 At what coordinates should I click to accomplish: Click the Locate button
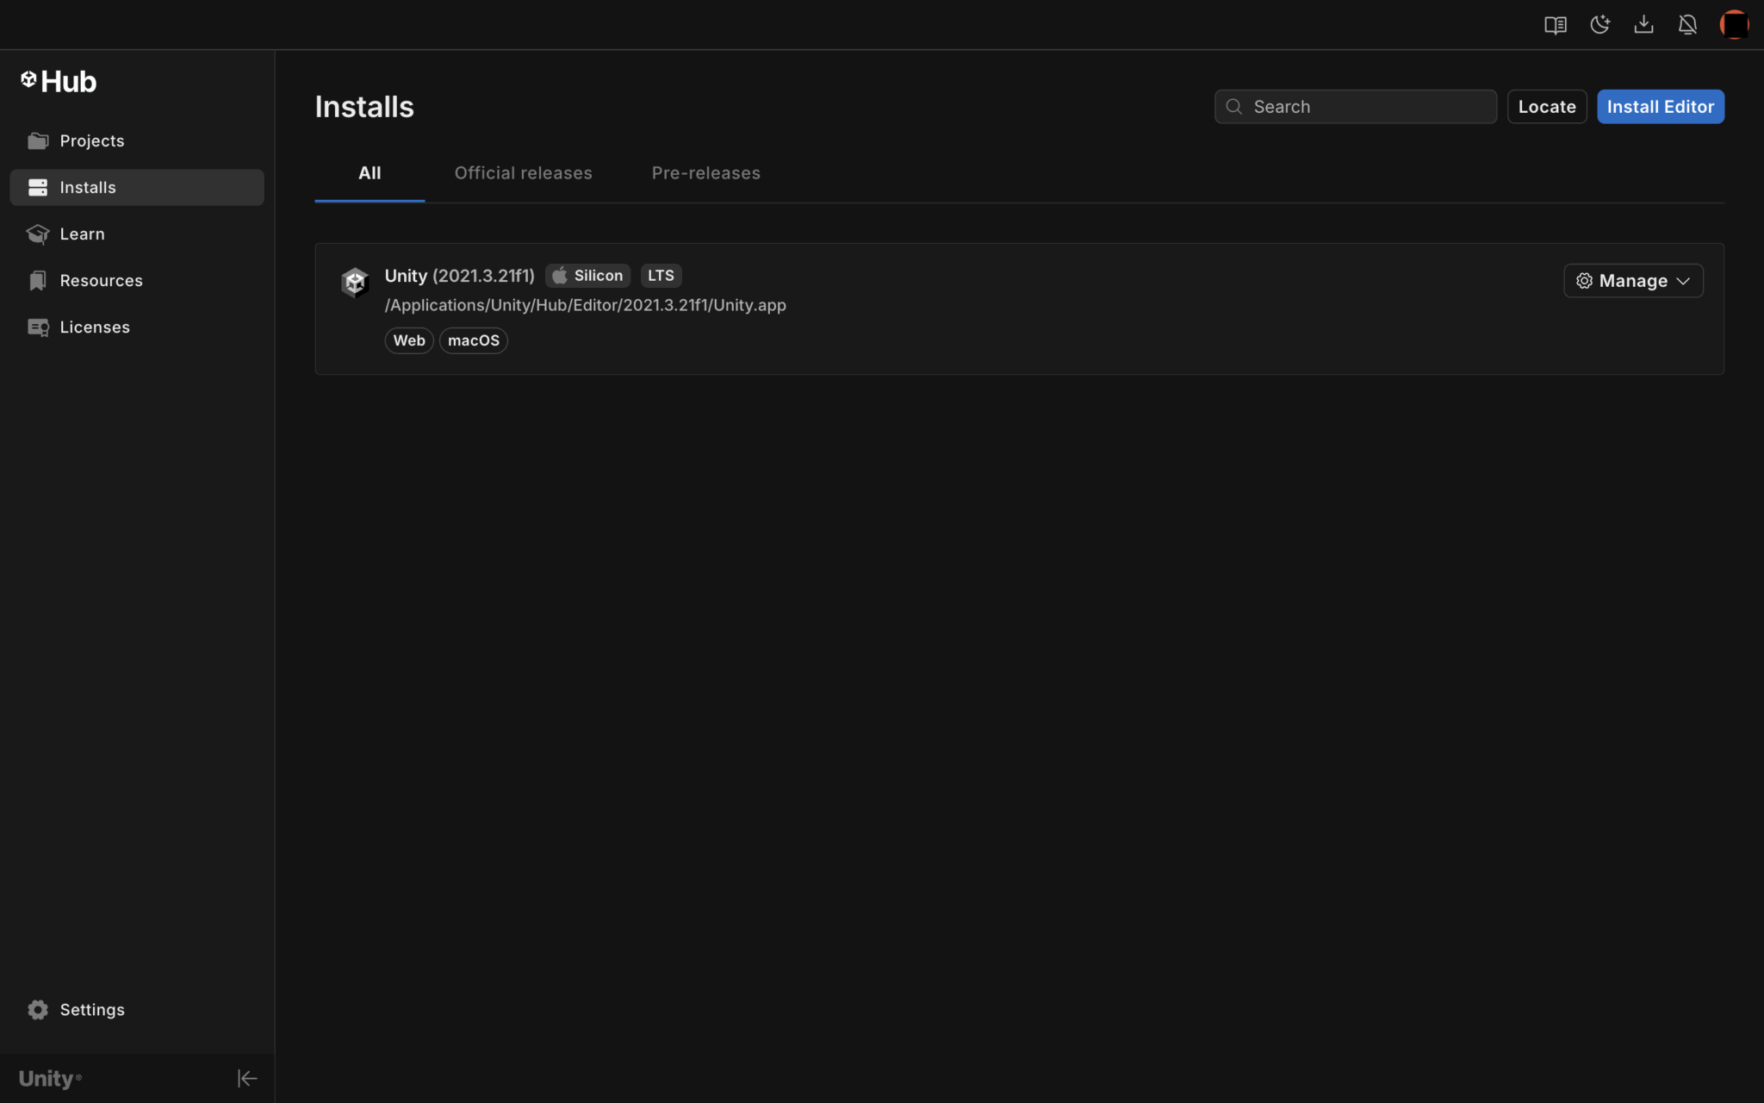(1546, 107)
